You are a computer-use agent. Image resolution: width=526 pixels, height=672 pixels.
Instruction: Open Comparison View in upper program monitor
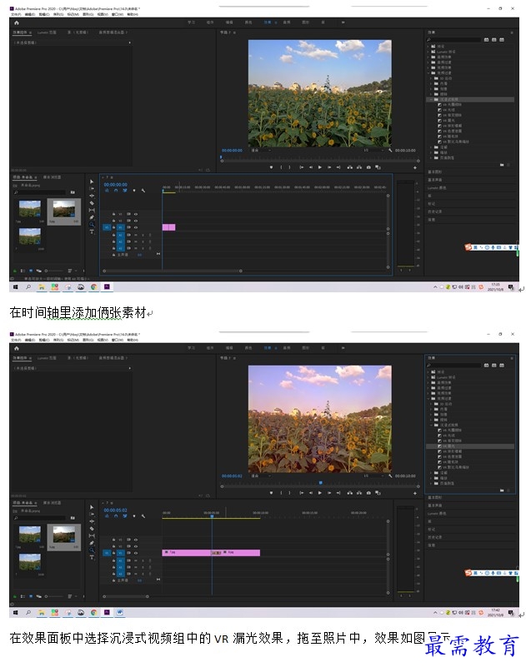[378, 167]
